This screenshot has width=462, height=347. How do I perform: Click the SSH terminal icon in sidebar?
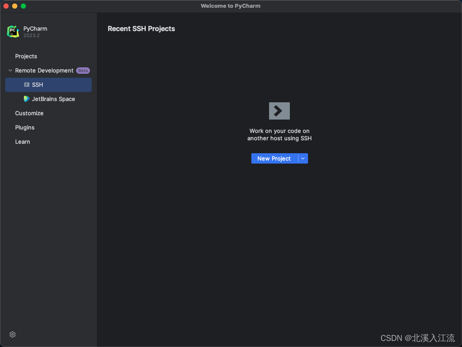[26, 85]
